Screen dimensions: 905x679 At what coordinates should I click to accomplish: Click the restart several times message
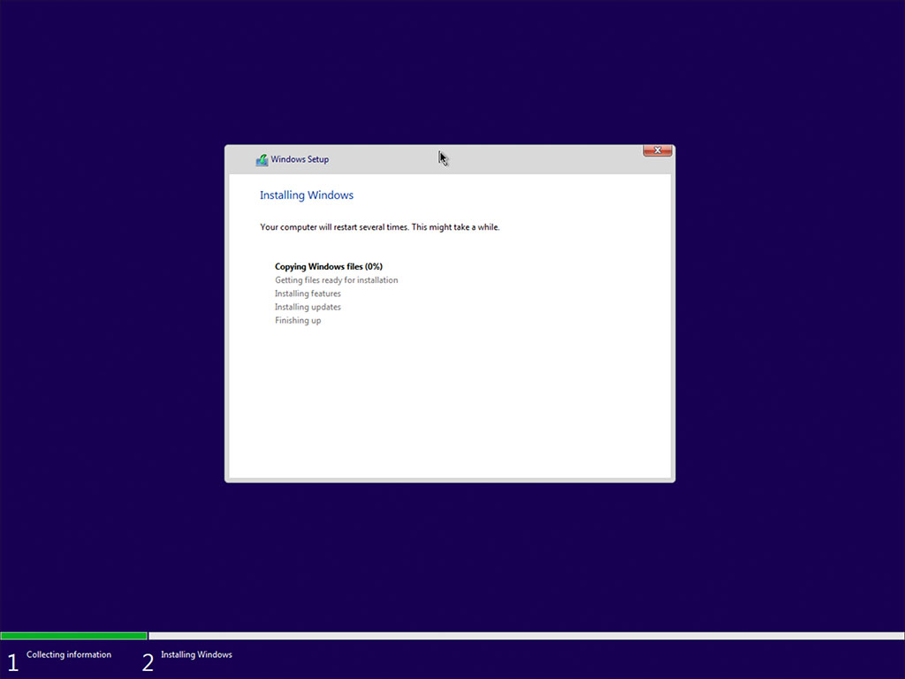pyautogui.click(x=380, y=227)
